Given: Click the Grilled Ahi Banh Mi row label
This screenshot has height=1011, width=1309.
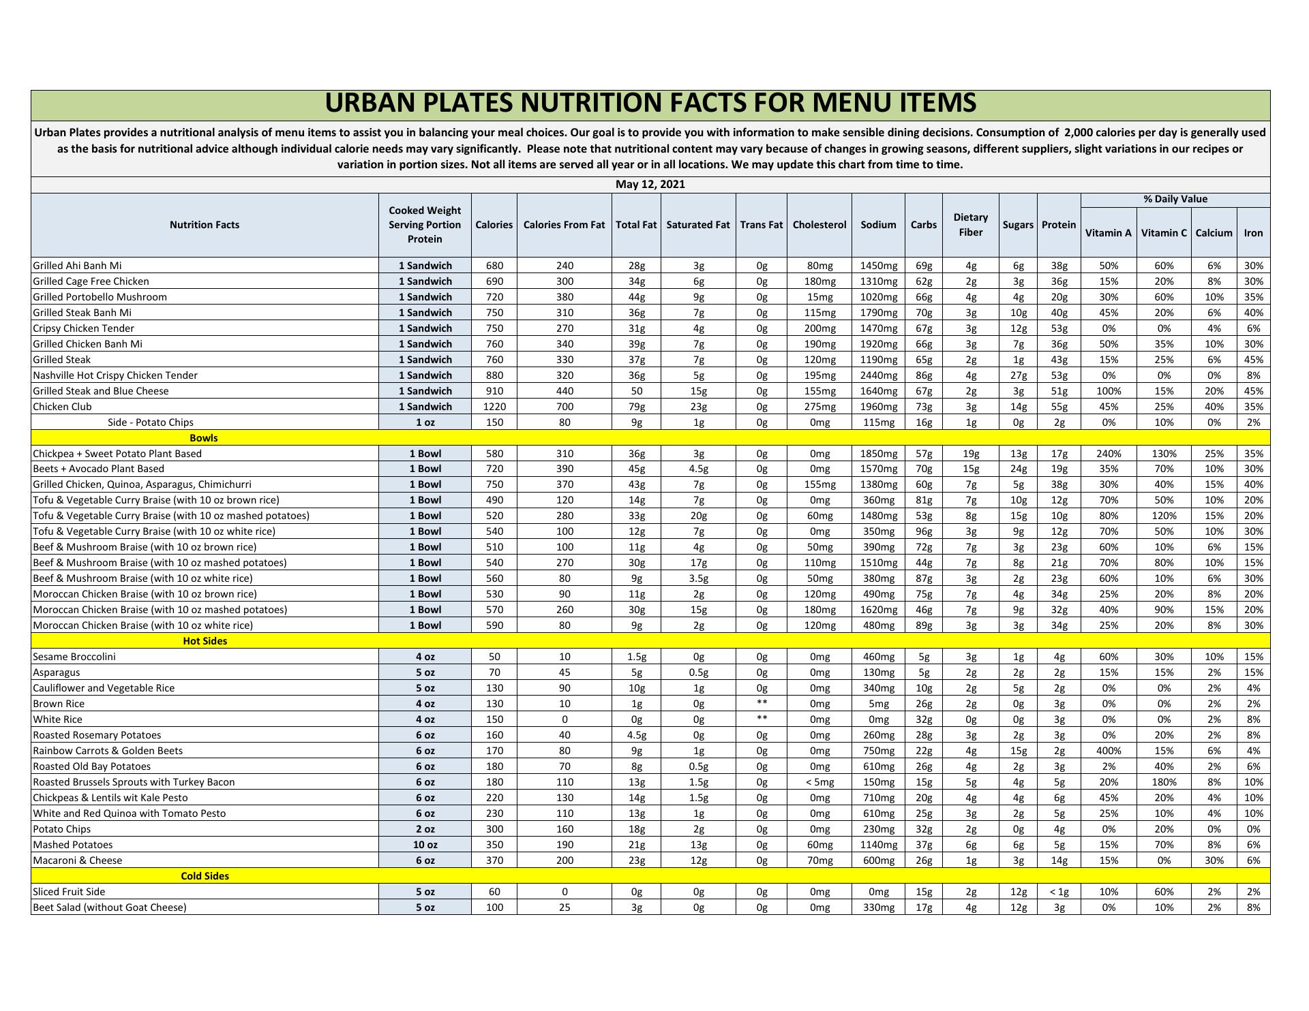Looking at the screenshot, I should [x=77, y=266].
